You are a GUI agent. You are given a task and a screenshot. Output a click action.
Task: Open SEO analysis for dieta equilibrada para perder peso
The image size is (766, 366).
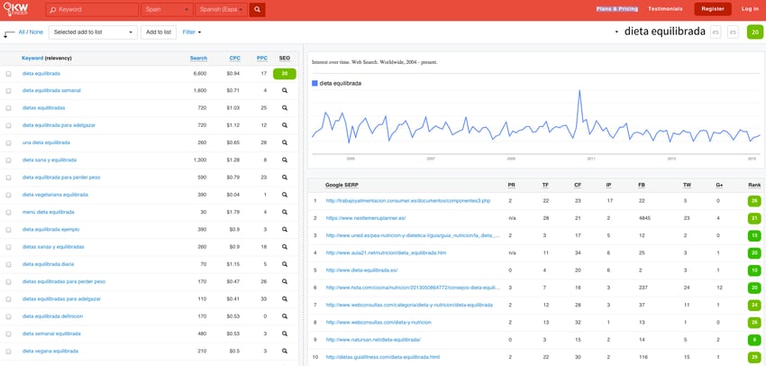click(x=284, y=178)
